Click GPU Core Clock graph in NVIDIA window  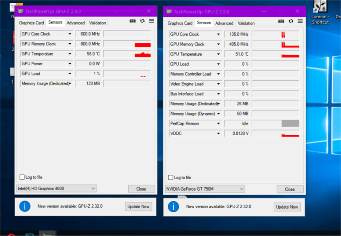[x=276, y=34]
